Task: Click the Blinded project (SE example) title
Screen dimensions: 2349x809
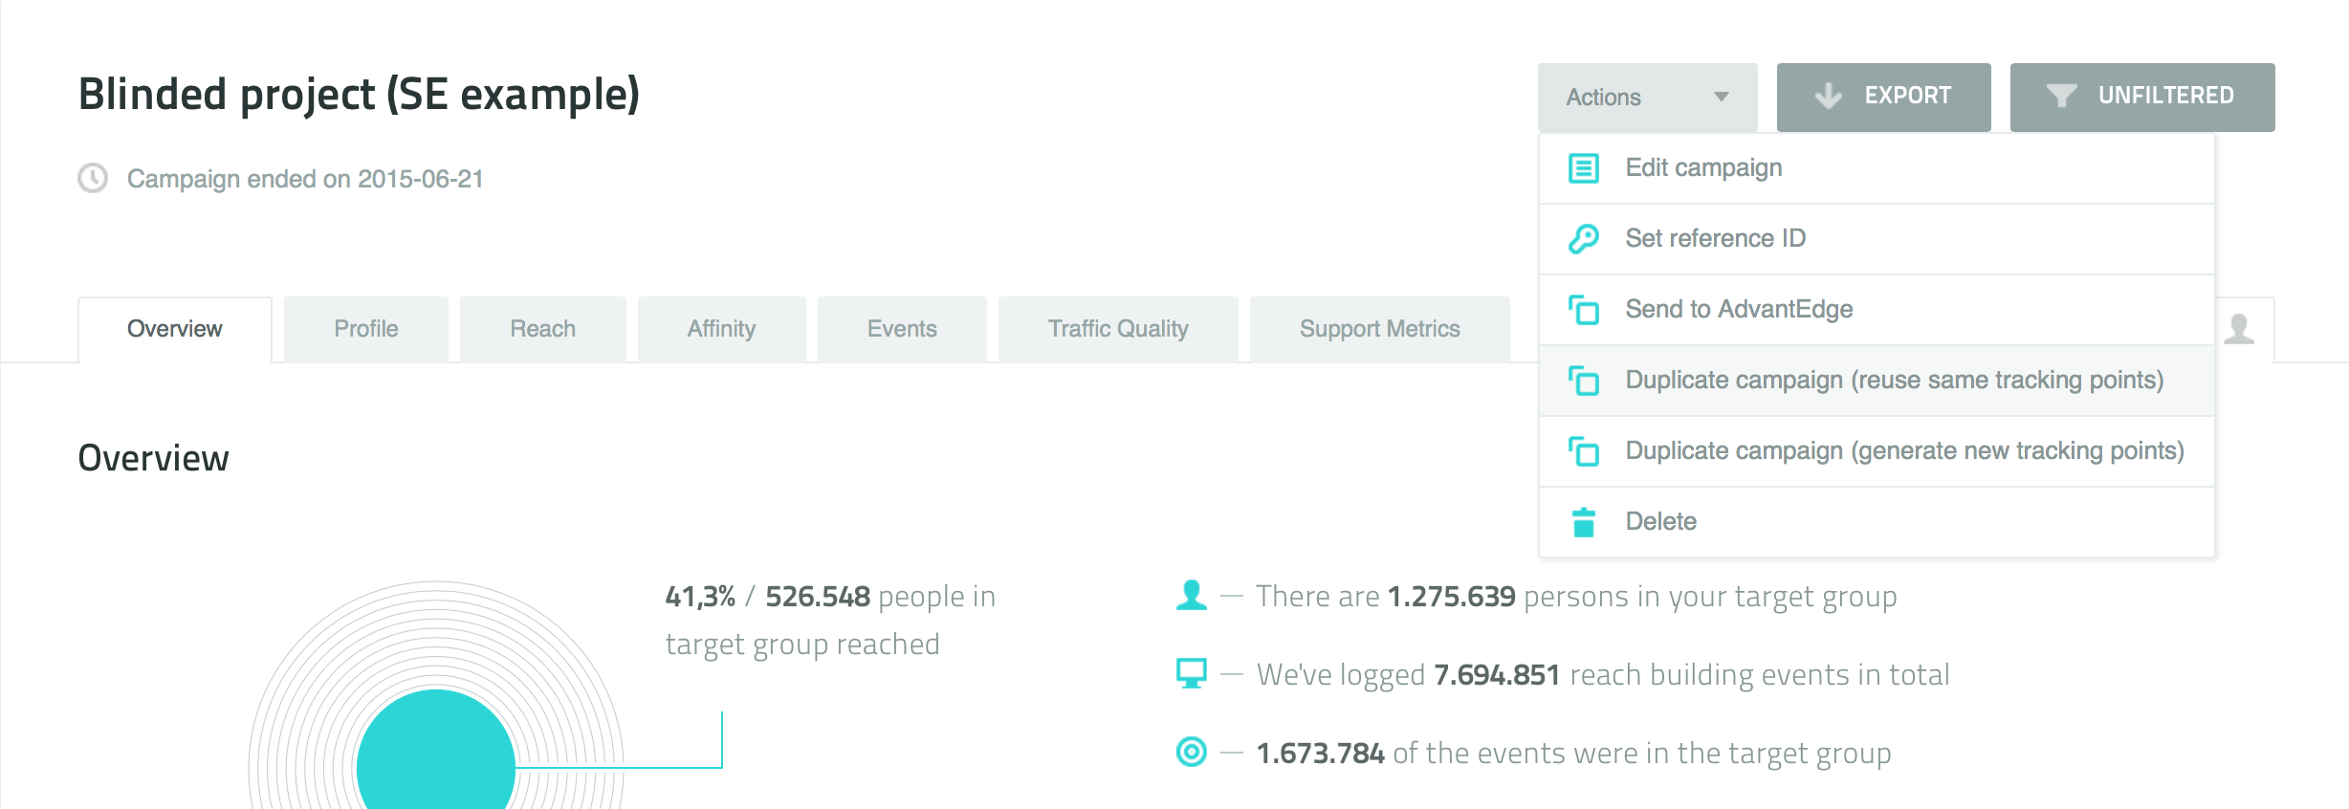Action: [359, 95]
